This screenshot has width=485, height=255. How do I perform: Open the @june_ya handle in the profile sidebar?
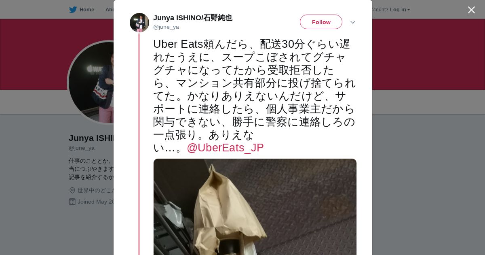82,148
